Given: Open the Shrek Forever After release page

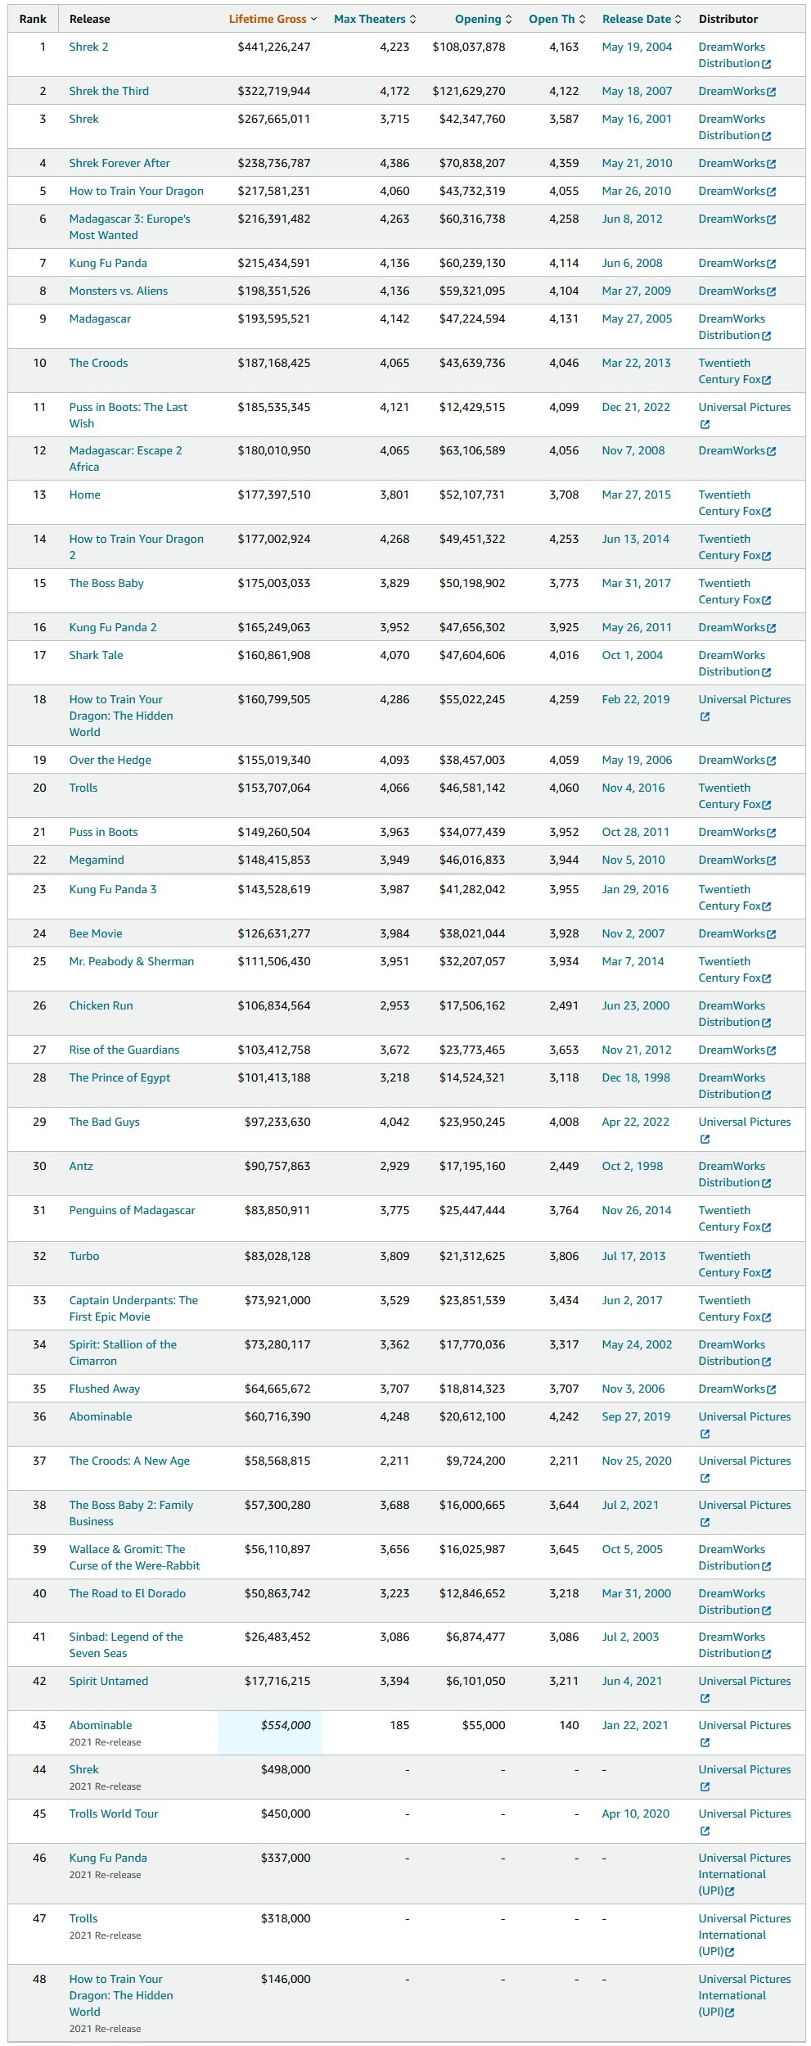Looking at the screenshot, I should point(119,163).
